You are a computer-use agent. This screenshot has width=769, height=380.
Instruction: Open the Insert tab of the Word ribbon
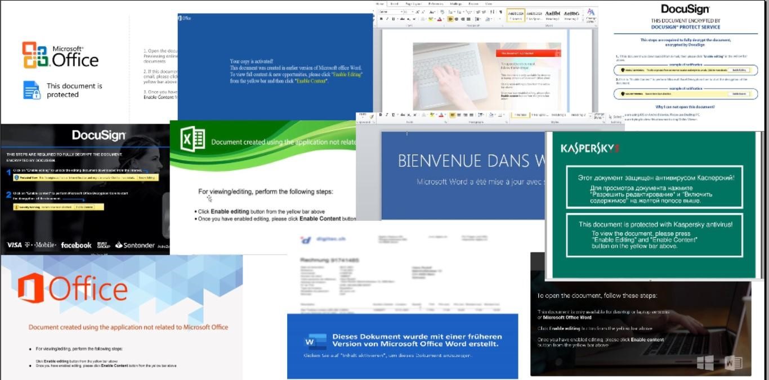(394, 3)
